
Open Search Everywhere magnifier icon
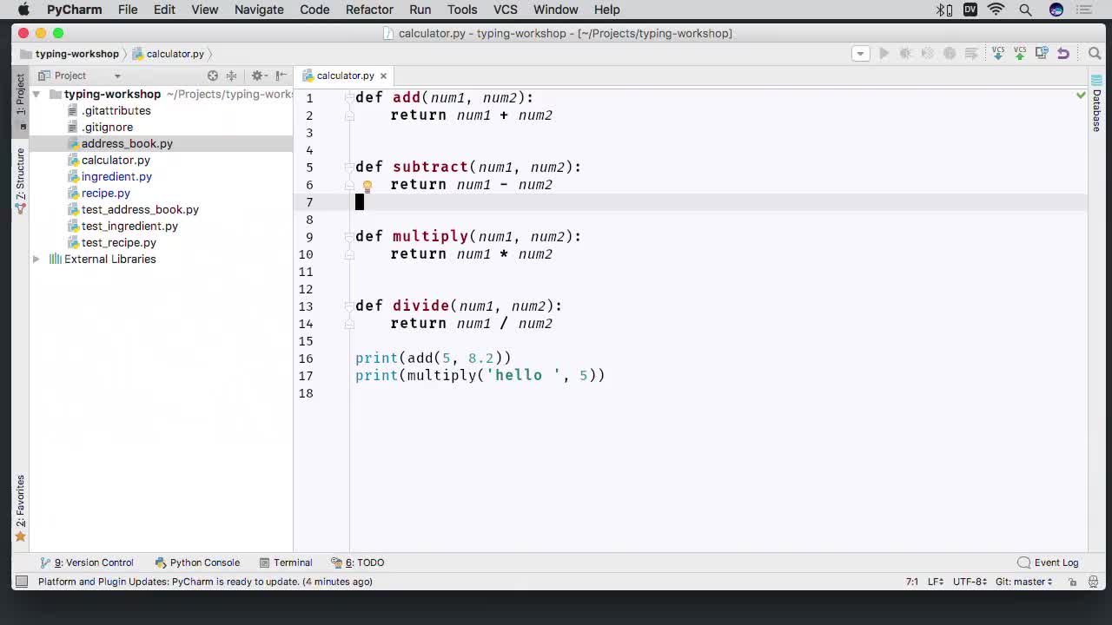coord(1095,53)
